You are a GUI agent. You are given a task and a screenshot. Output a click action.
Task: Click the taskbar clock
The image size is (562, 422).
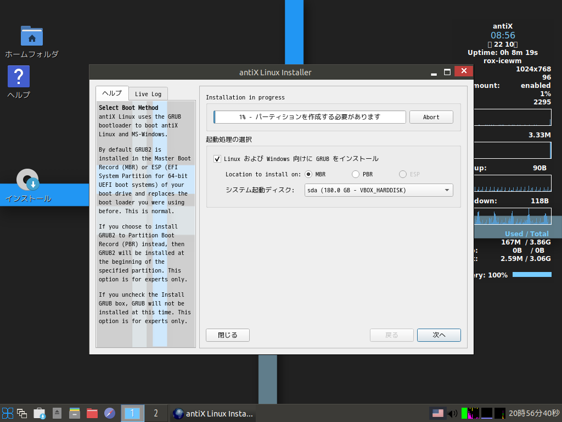534,413
